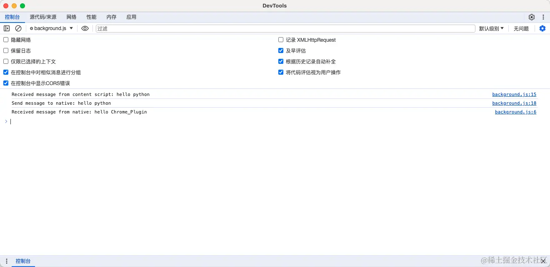Open the background.js:15 source link
Screen dimensions: 550x267
514,94
